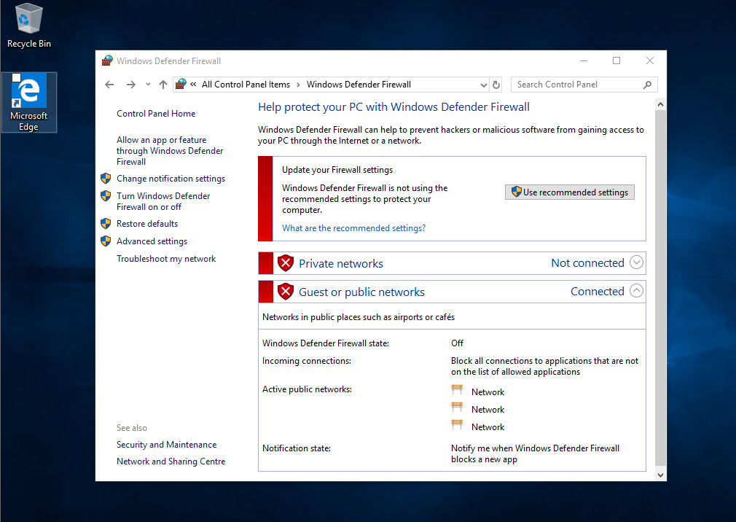Open recent locations dropdown arrow
The width and height of the screenshot is (736, 522).
pos(148,85)
